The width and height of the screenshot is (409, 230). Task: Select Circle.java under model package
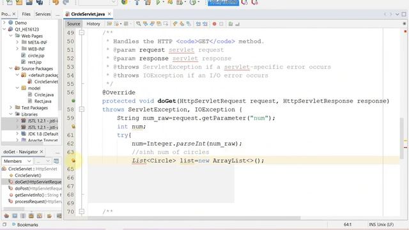pyautogui.click(x=44, y=95)
